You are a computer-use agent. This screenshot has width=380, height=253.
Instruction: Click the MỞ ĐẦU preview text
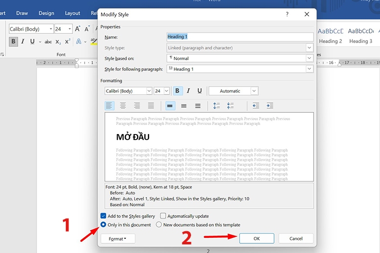133,137
